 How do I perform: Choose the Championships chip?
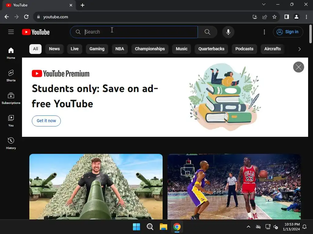coord(150,49)
